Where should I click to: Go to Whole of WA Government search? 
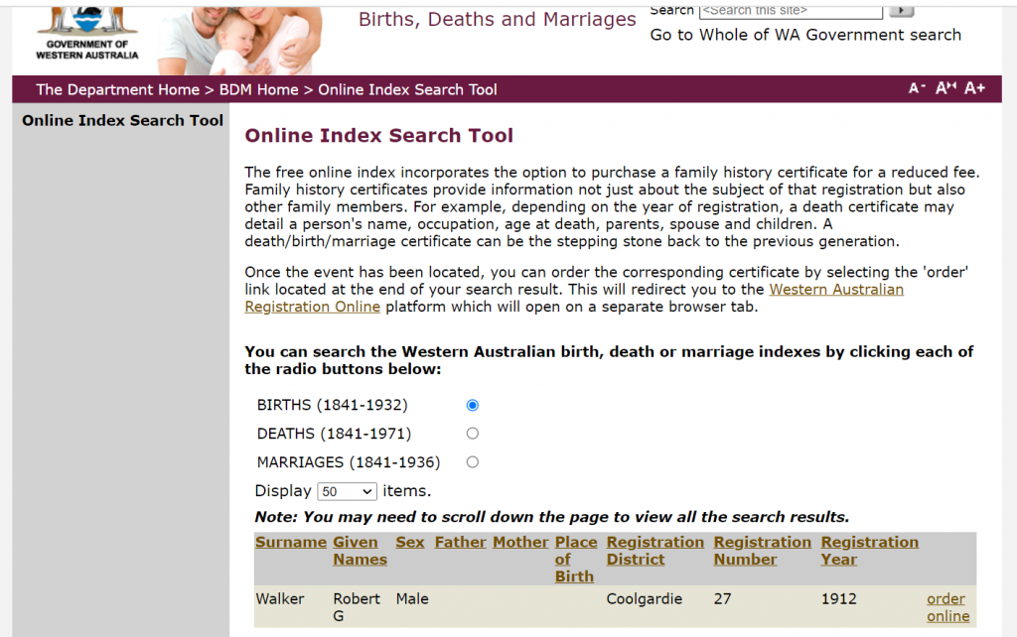point(805,35)
